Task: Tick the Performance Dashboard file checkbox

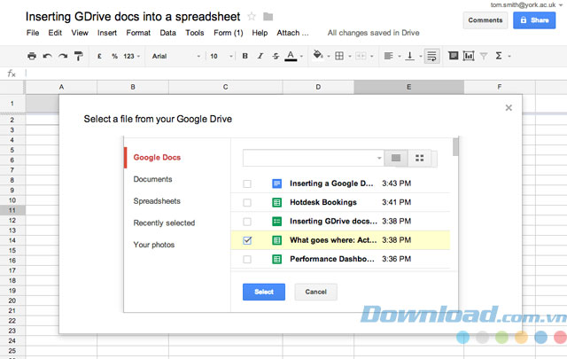Action: pyautogui.click(x=247, y=259)
